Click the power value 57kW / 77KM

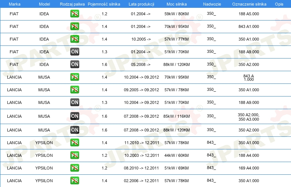176,39
